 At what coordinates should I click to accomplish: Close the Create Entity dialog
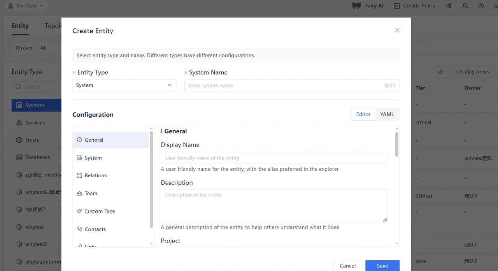coord(397,30)
